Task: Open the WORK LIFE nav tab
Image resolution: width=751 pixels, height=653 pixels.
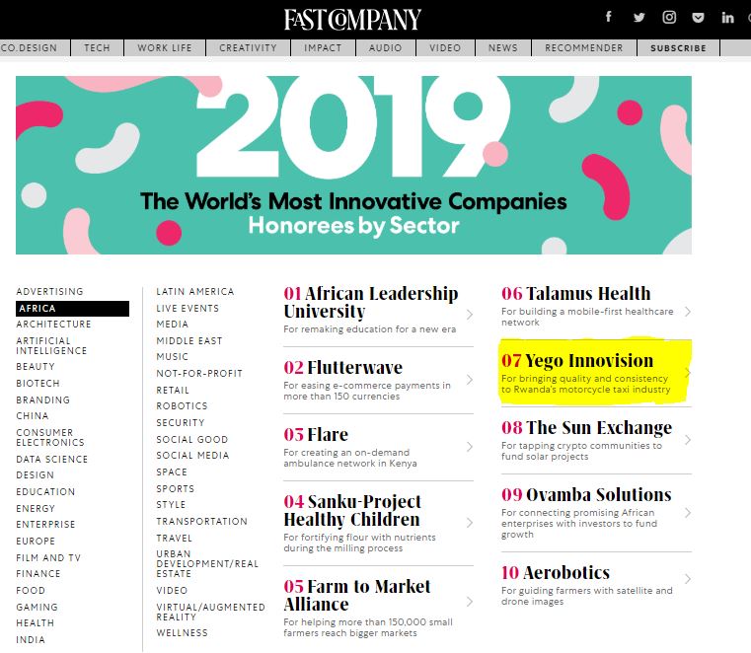Action: click(165, 48)
